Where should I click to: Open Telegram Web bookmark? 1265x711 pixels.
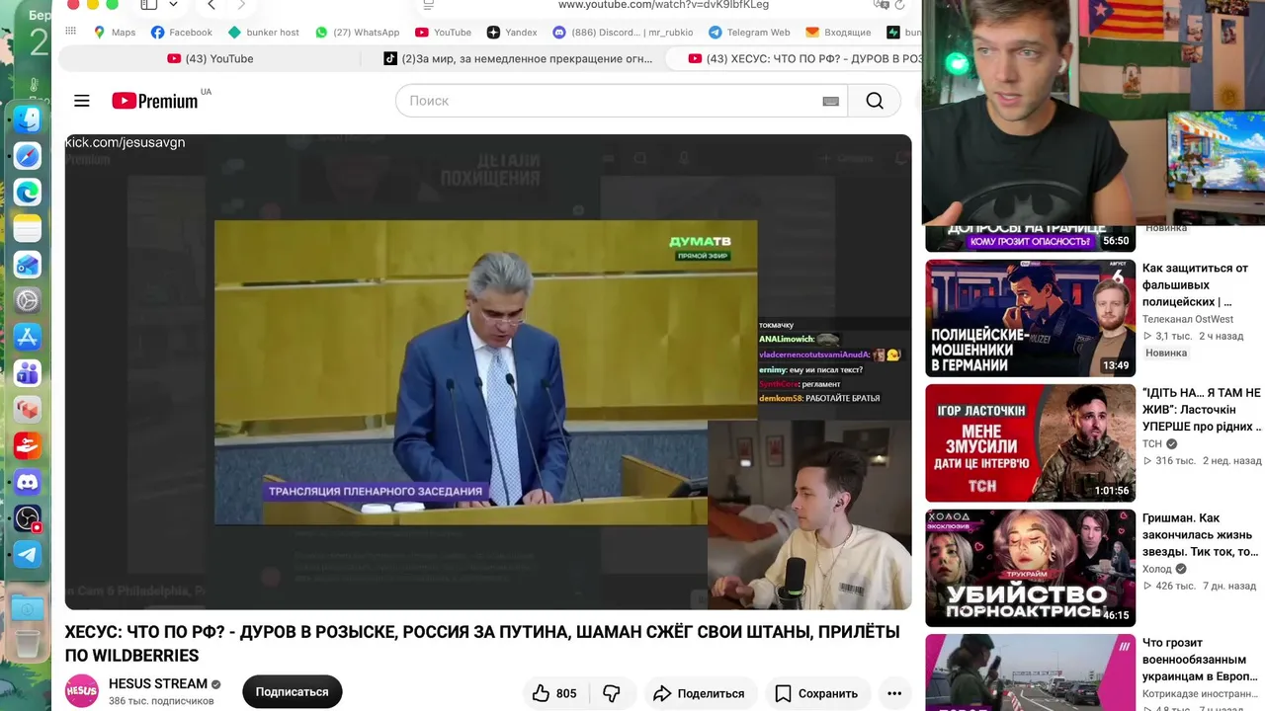click(749, 33)
